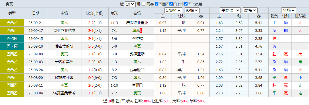Click the 巴卡杯 league tag on 25-09-10
Image resolution: width=309 pixels, height=105 pixels.
click(x=12, y=46)
